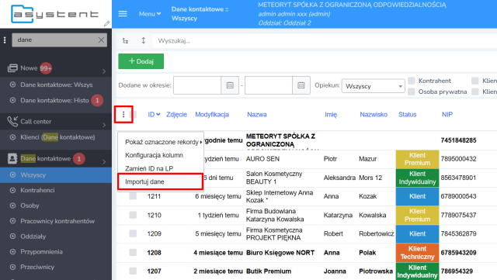Open the hamburger menu icon
The width and height of the screenshot is (497, 280).
123,14
